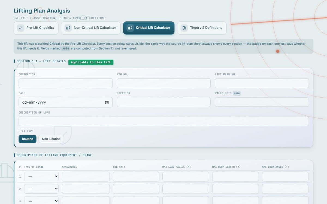The image size is (327, 204).
Task: Click the Max Boom Angle field in crane row 1
Action: click(x=285, y=177)
